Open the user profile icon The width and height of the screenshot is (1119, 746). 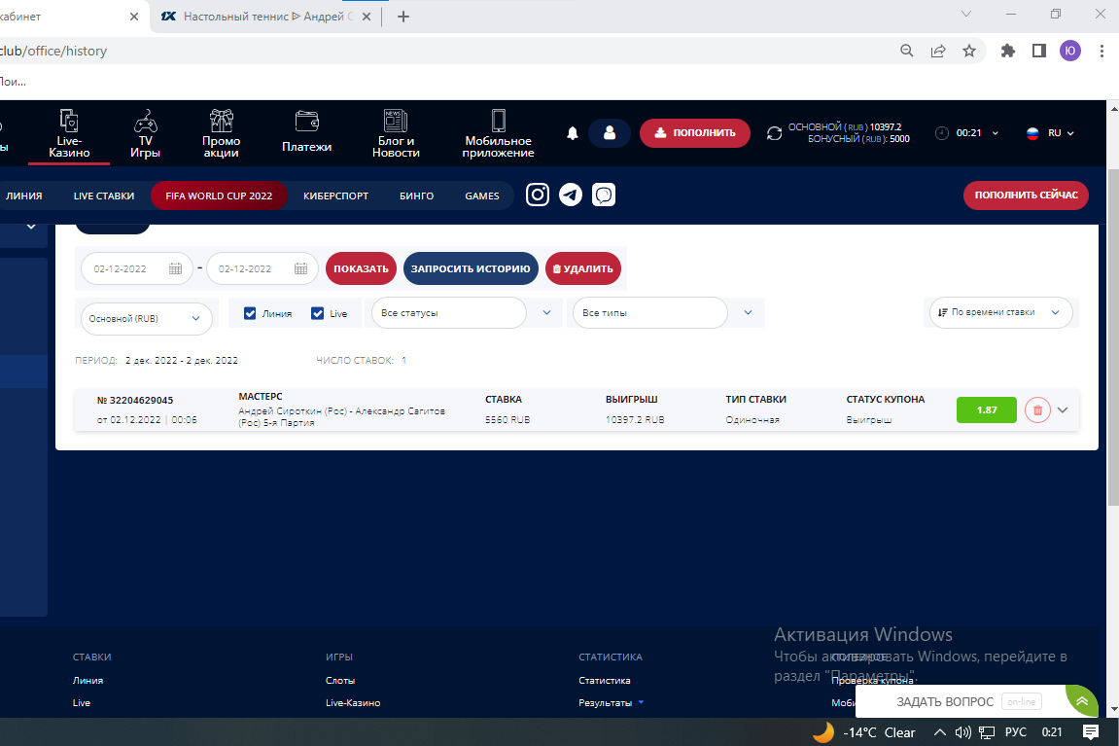tap(610, 133)
